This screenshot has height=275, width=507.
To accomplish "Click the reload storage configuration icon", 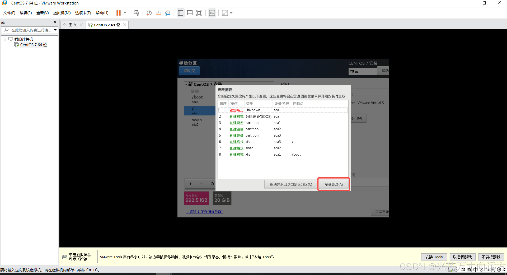I will point(212,184).
